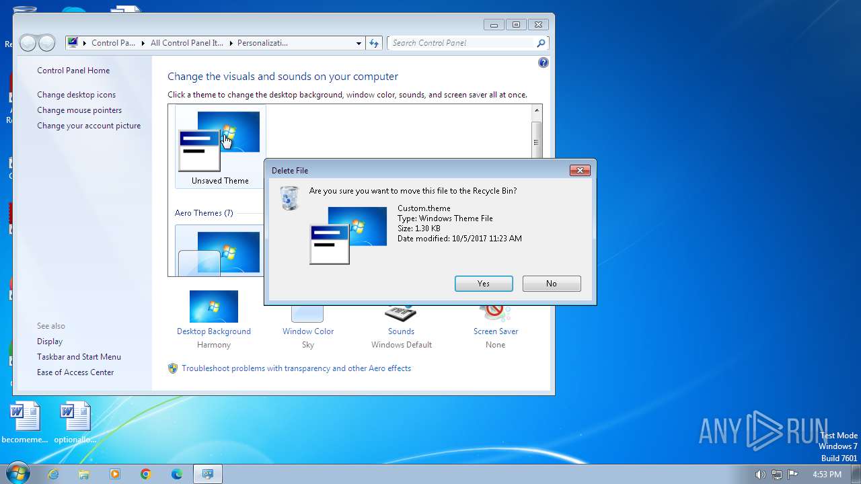Click the Action Center flag icon

tap(793, 474)
